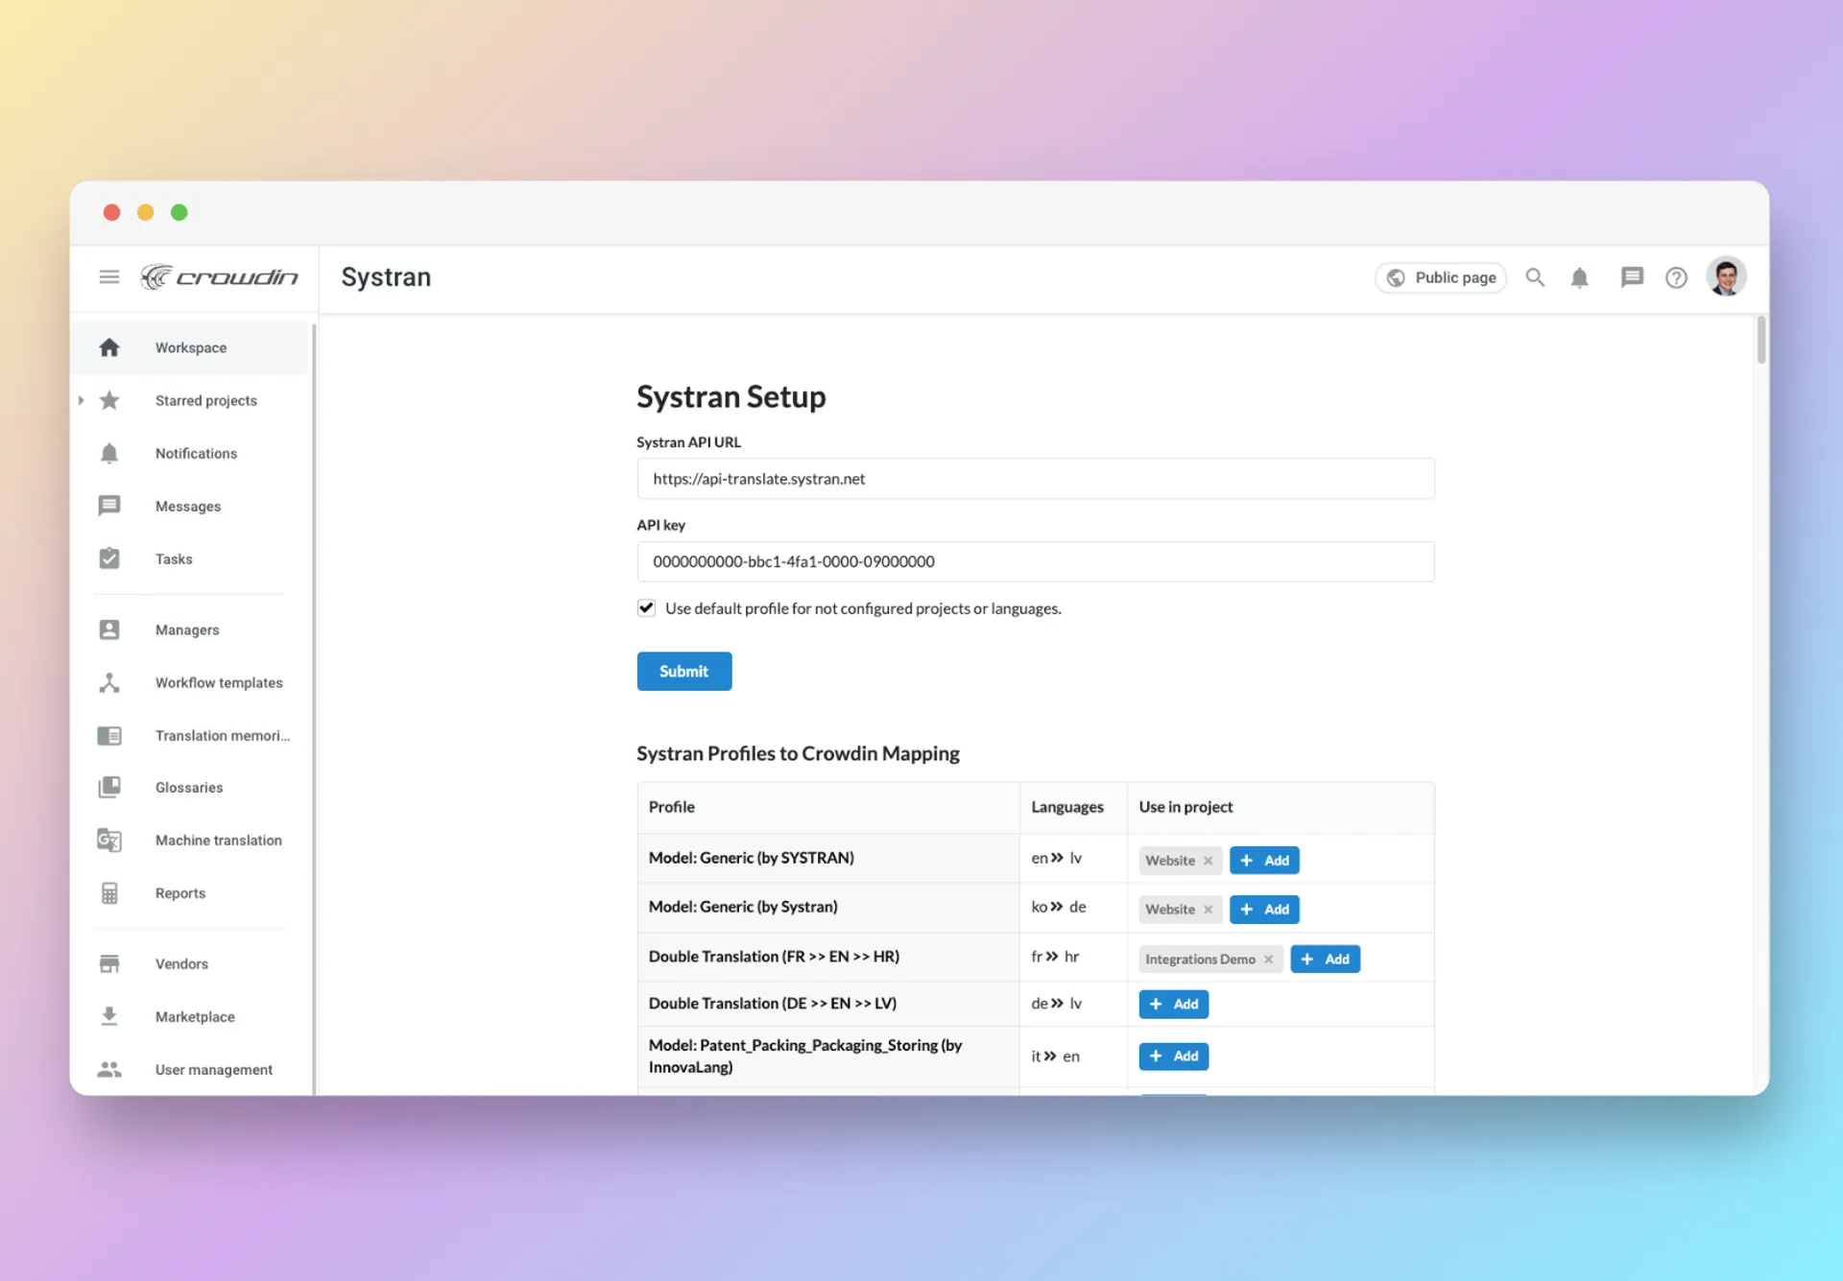Open Workspace in the sidebar
1843x1281 pixels.
point(190,347)
